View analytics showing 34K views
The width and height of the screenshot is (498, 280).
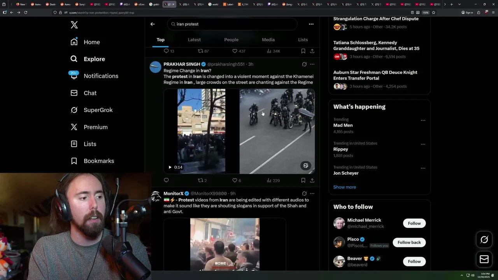[x=274, y=51]
